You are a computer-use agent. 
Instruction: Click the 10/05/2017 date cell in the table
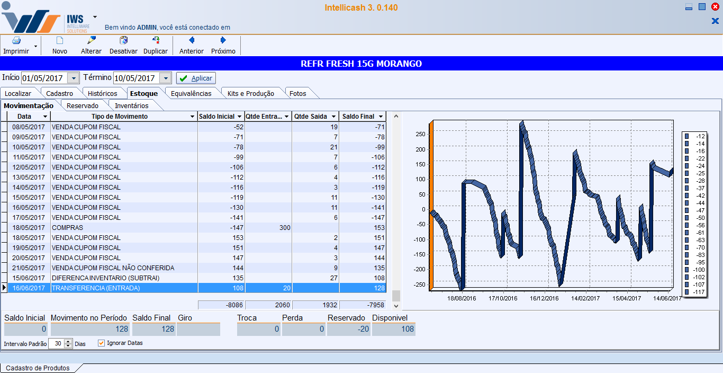(29, 147)
